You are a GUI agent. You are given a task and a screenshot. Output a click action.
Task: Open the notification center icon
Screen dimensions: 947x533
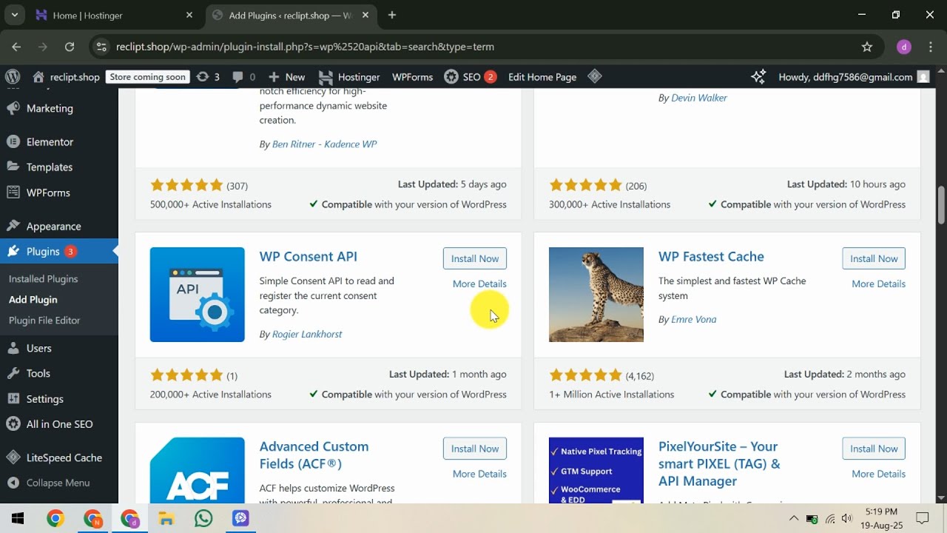pos(923,518)
